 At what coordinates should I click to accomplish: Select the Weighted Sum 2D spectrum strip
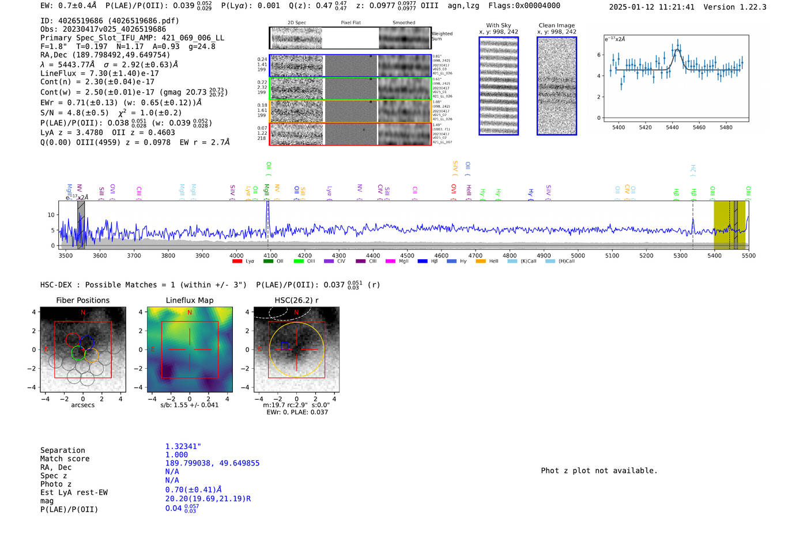tap(350, 38)
